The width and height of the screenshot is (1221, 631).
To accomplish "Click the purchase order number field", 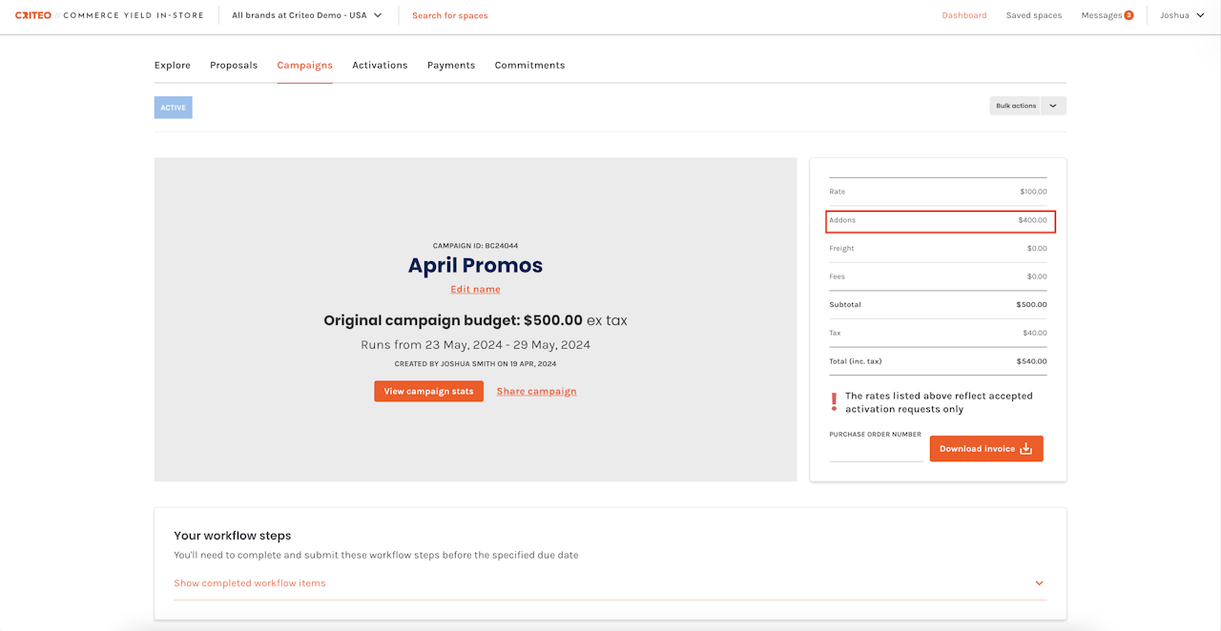I will pyautogui.click(x=876, y=452).
